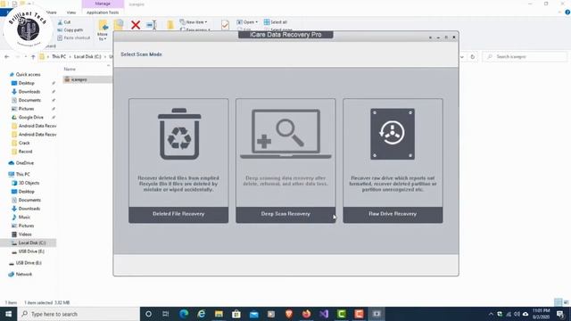571x321 pixels.
Task: Open address bar history dropdown
Action: (462, 57)
